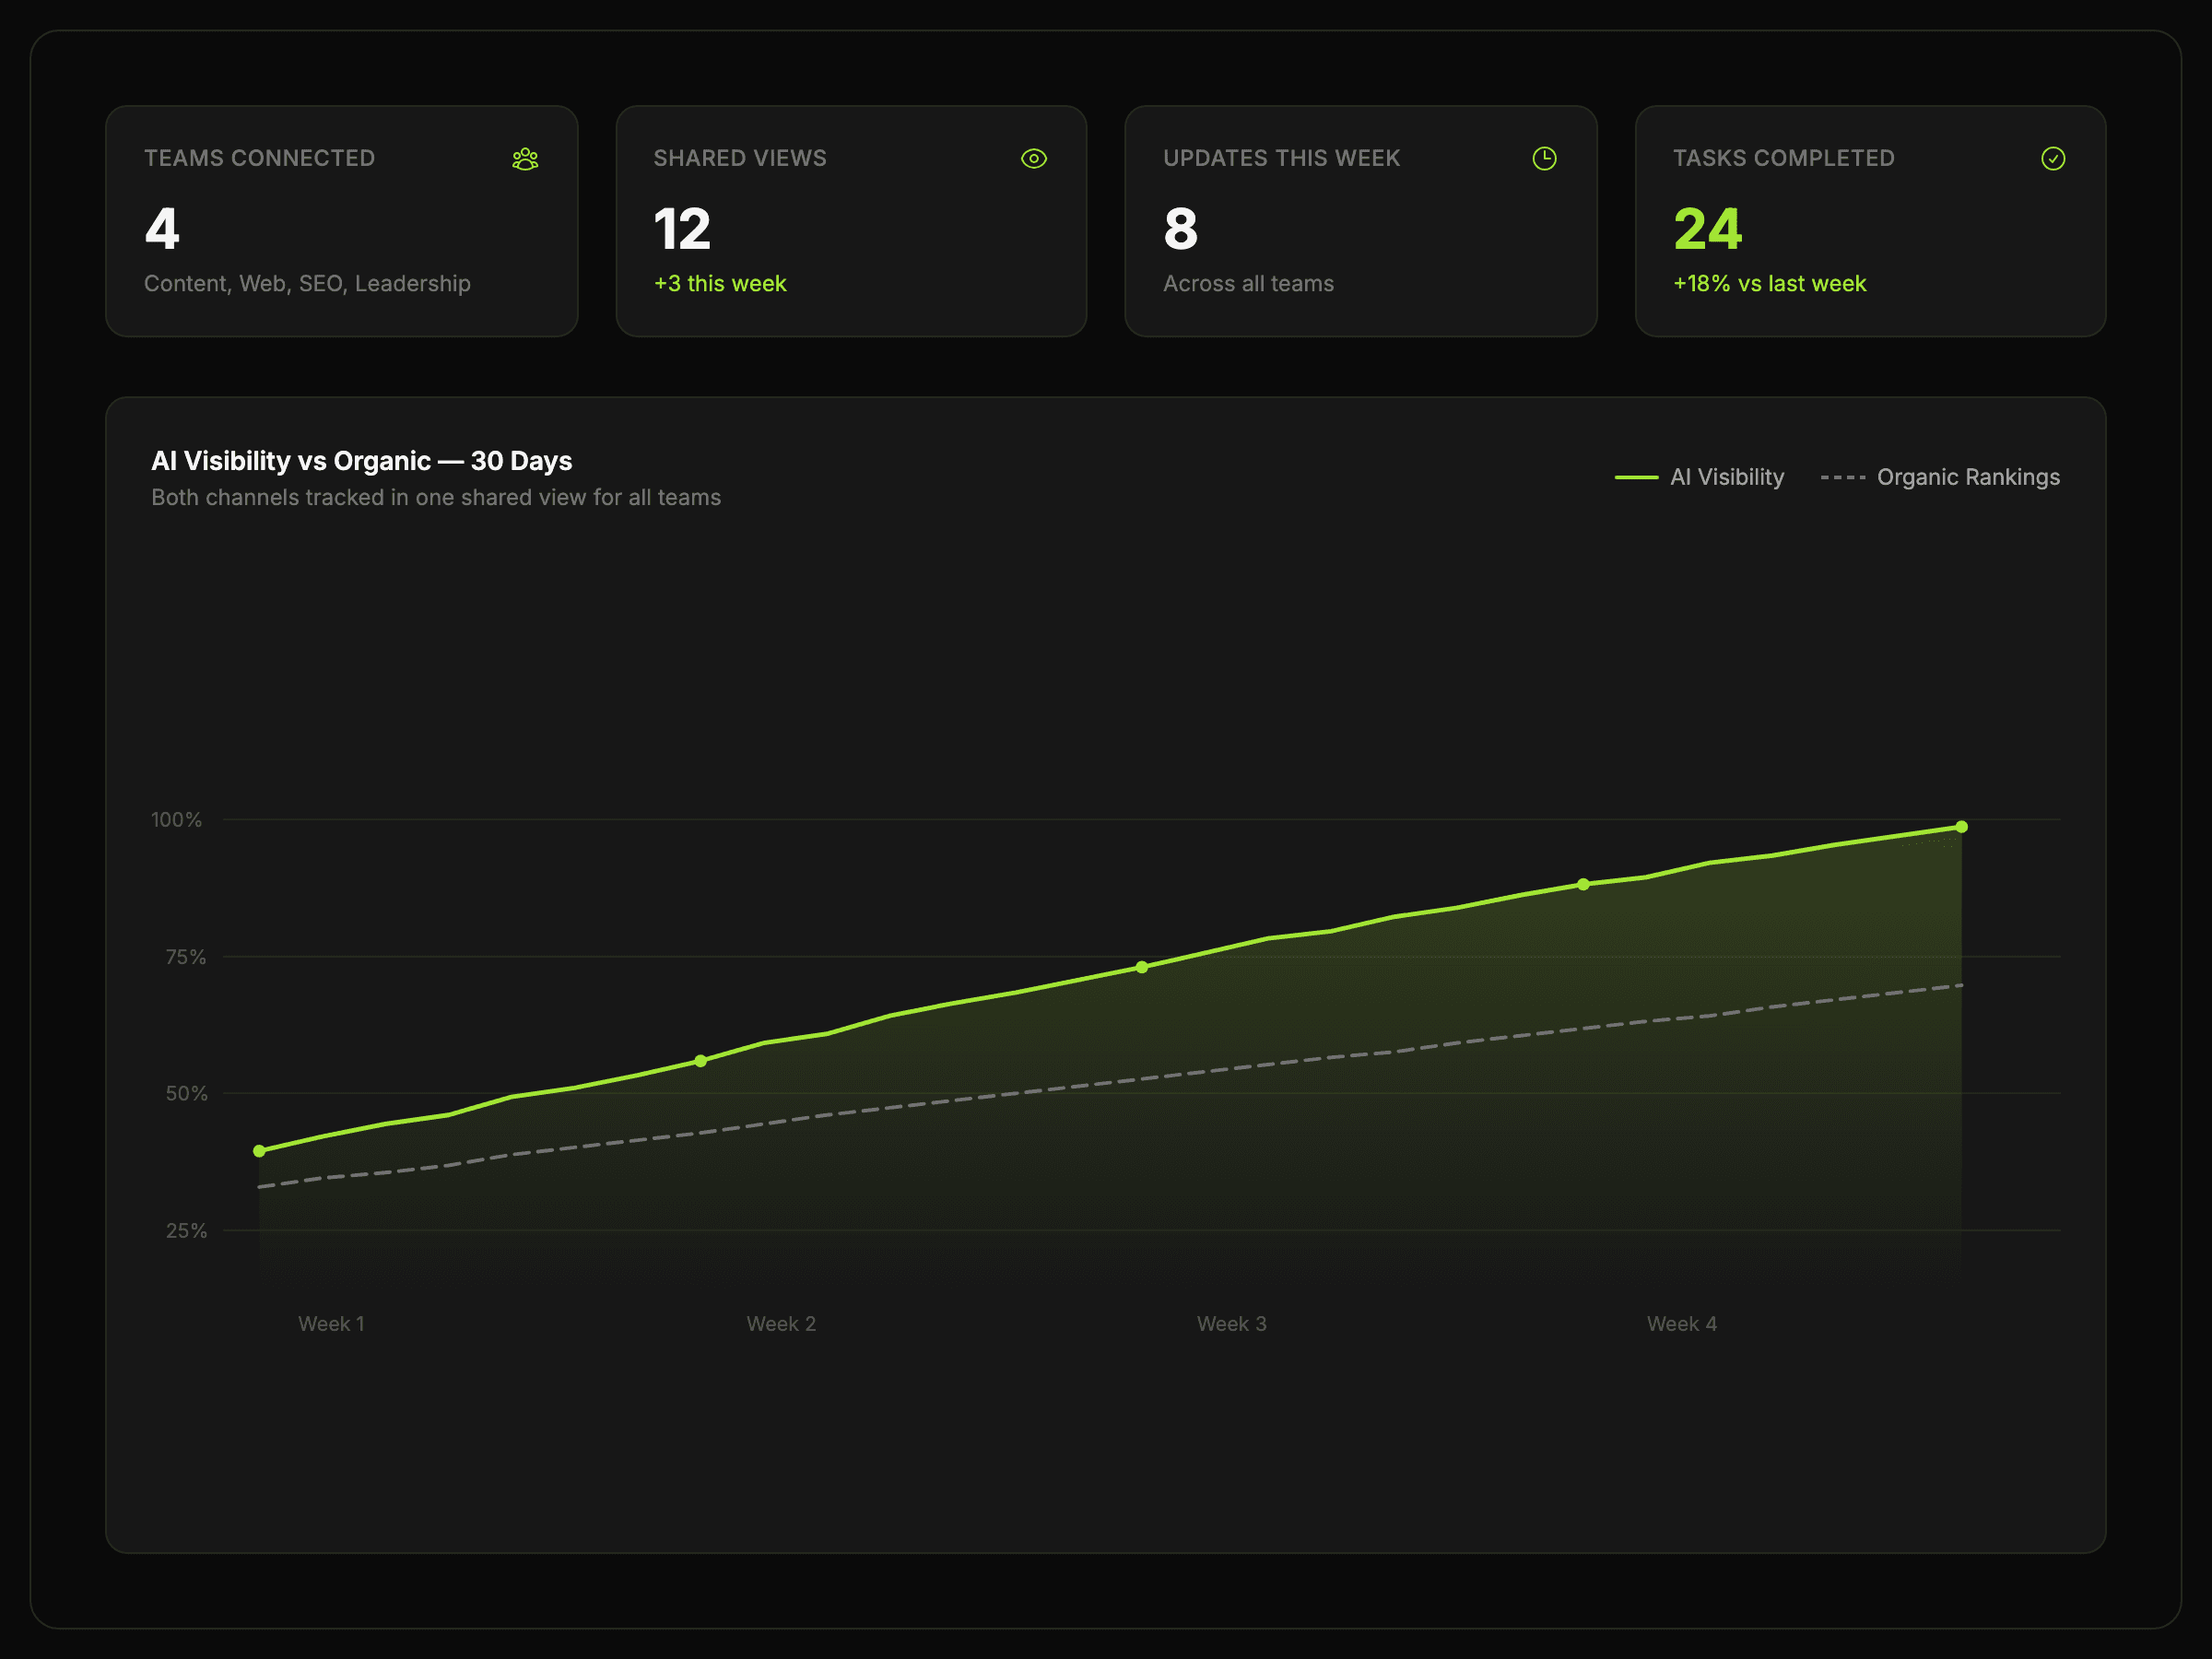Click the final AI Visibility point near 100%
Image resolution: width=2212 pixels, height=1659 pixels.
click(1961, 827)
